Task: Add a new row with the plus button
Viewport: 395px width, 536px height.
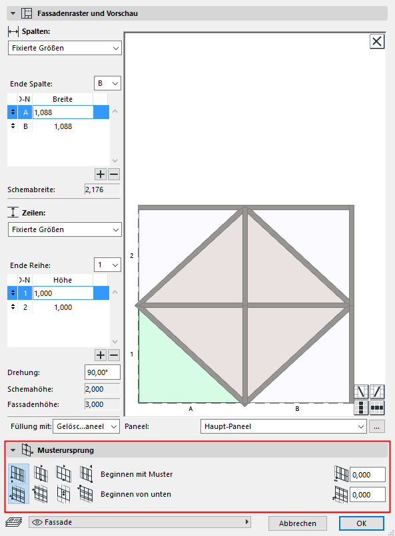Action: click(101, 355)
